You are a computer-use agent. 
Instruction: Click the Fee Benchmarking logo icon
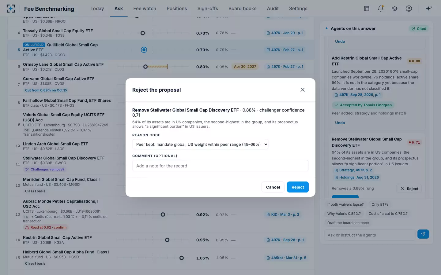point(11,9)
